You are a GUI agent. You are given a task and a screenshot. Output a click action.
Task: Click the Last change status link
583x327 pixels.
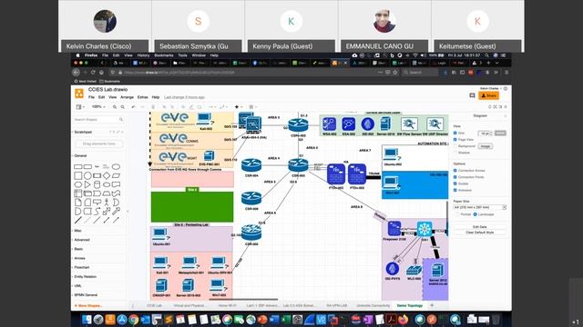click(x=184, y=97)
